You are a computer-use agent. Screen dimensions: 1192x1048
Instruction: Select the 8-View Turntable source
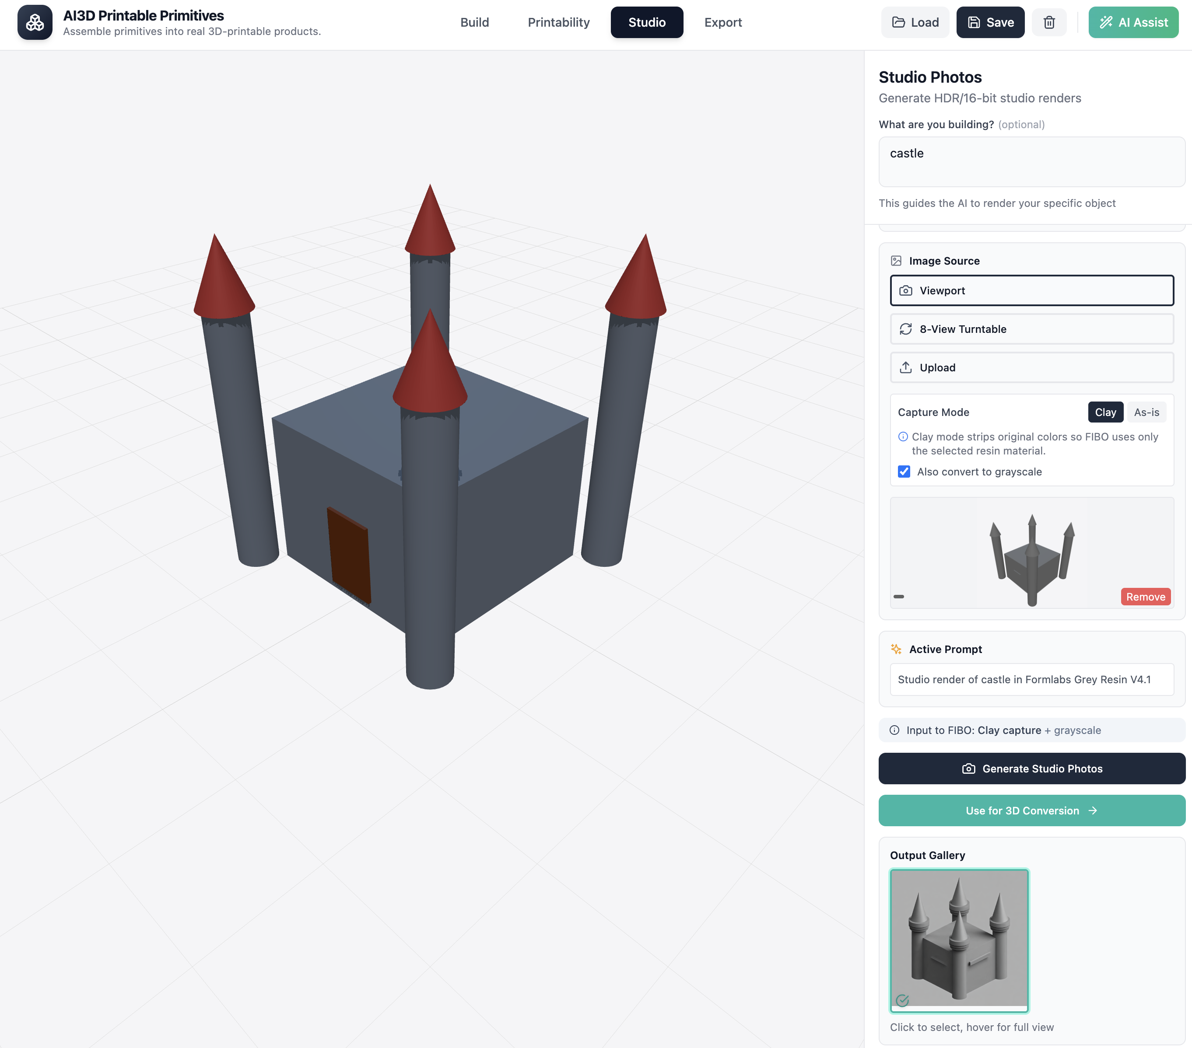click(x=1031, y=329)
